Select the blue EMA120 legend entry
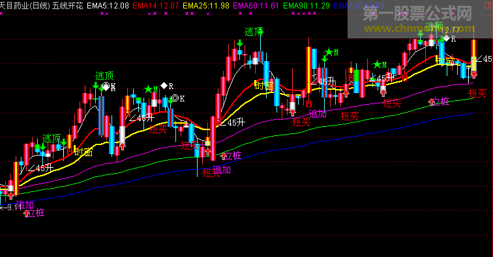Screen dimensions: 493x257 pyautogui.click(x=359, y=6)
